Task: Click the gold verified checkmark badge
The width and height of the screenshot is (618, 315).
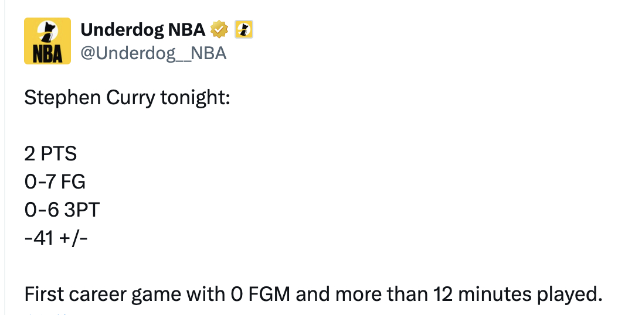Action: pyautogui.click(x=219, y=29)
